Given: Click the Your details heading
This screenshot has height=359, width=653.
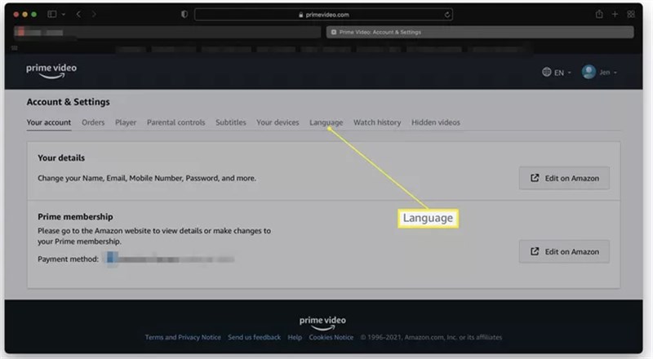Looking at the screenshot, I should [61, 157].
